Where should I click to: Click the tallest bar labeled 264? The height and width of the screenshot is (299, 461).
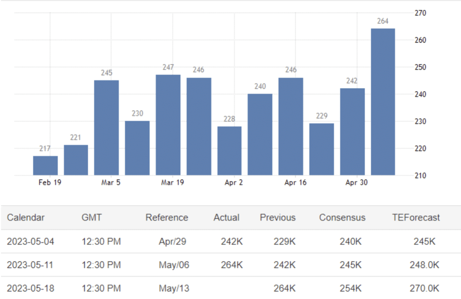point(383,102)
